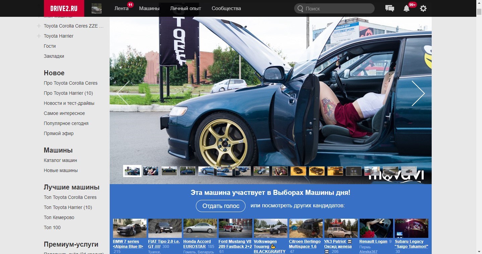Open the Лента menu item

pyautogui.click(x=121, y=8)
